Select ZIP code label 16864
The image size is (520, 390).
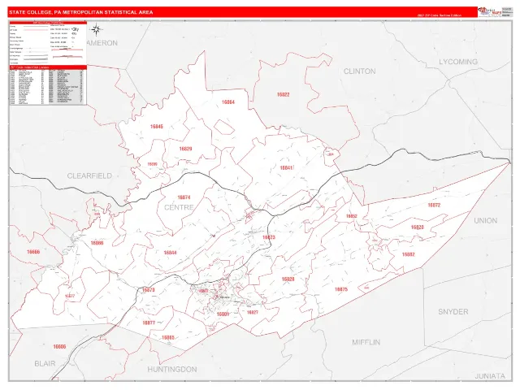(228, 102)
